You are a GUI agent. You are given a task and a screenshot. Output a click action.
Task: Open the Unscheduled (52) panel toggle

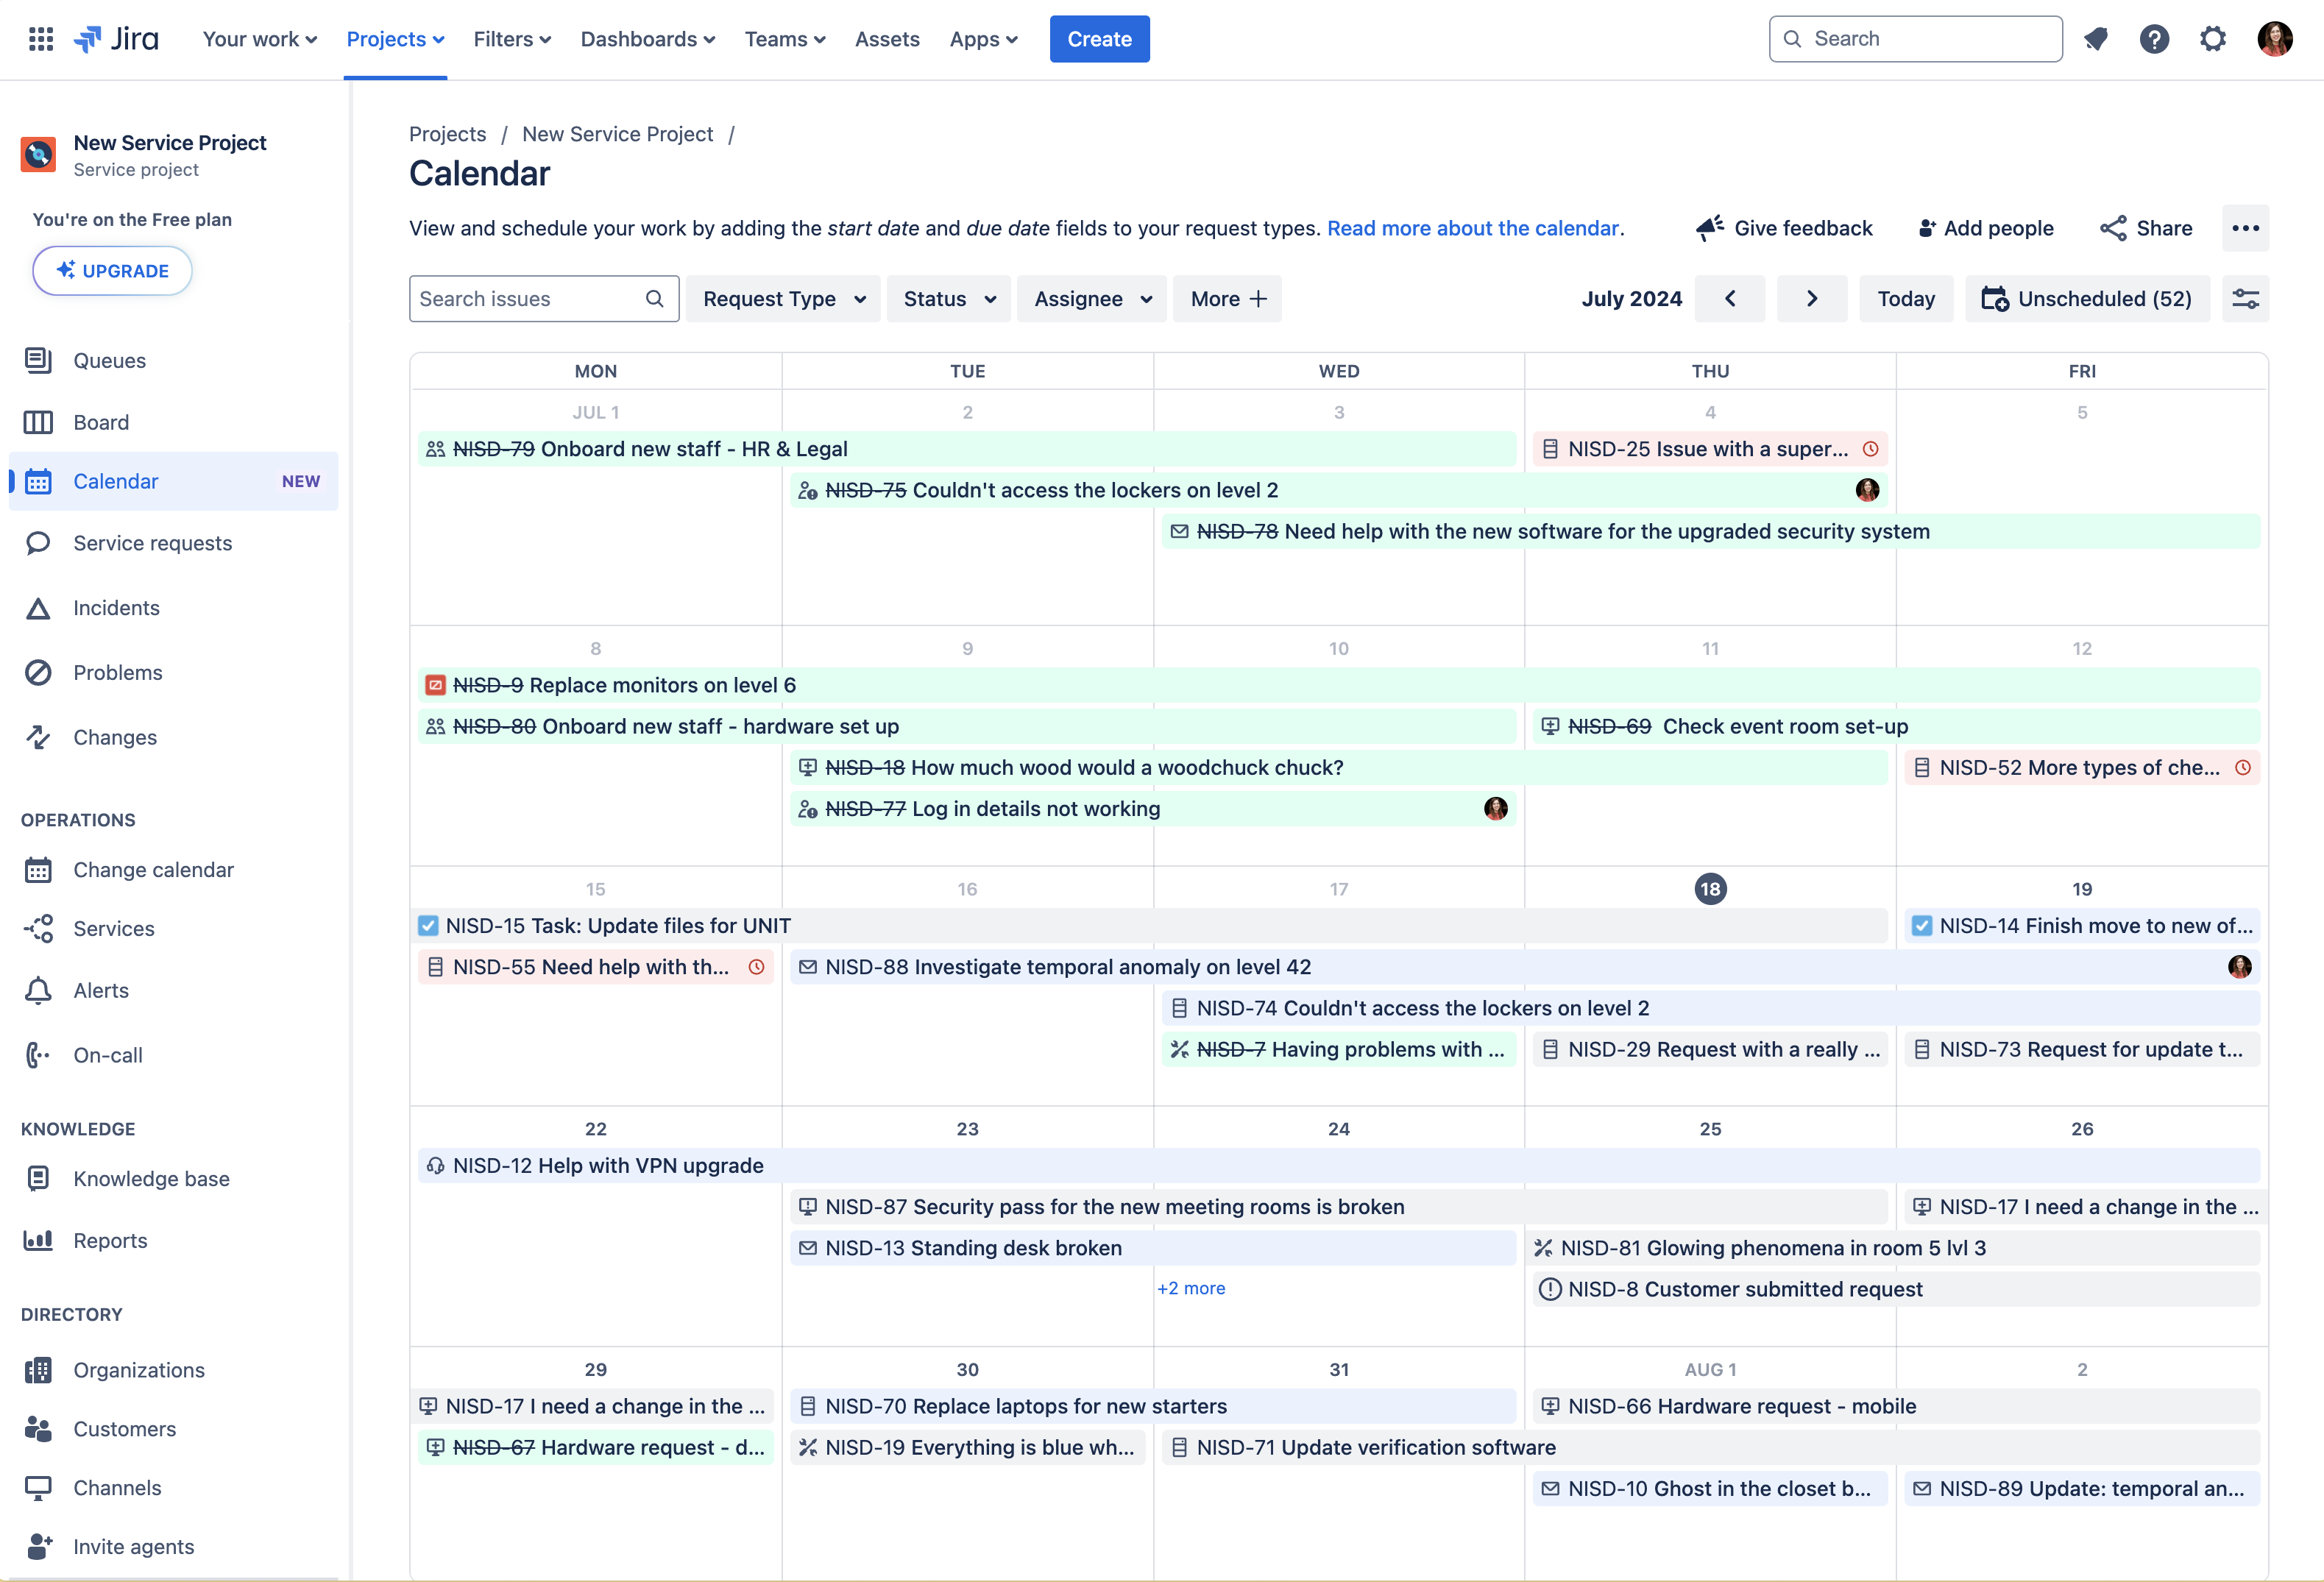click(x=2087, y=299)
